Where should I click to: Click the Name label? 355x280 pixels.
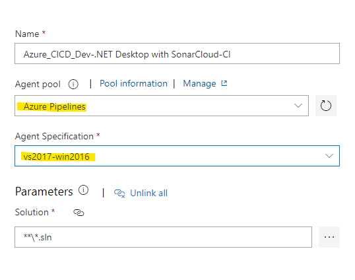pos(27,34)
